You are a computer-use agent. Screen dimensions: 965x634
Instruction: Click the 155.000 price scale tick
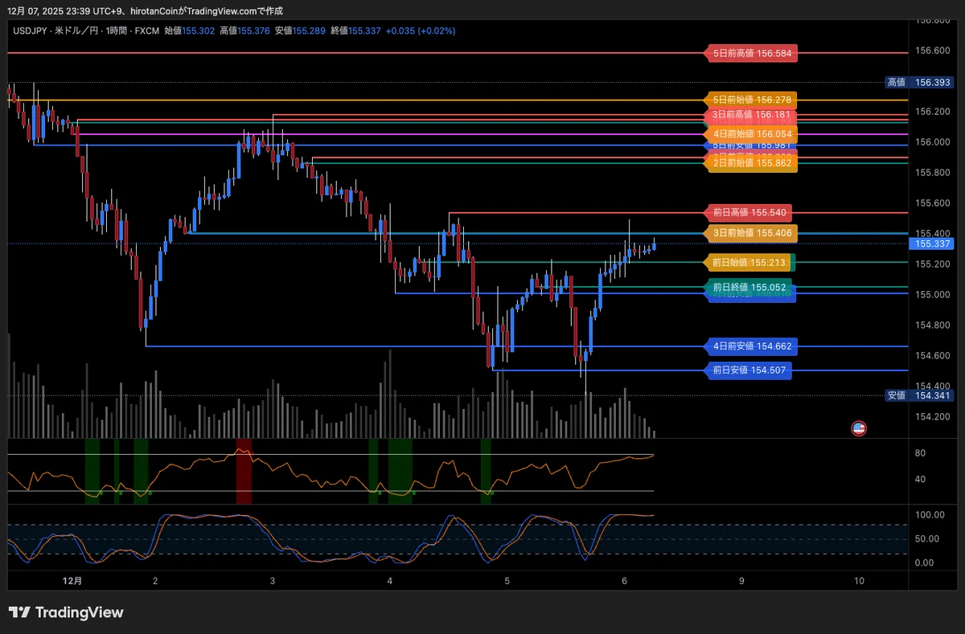tap(931, 295)
